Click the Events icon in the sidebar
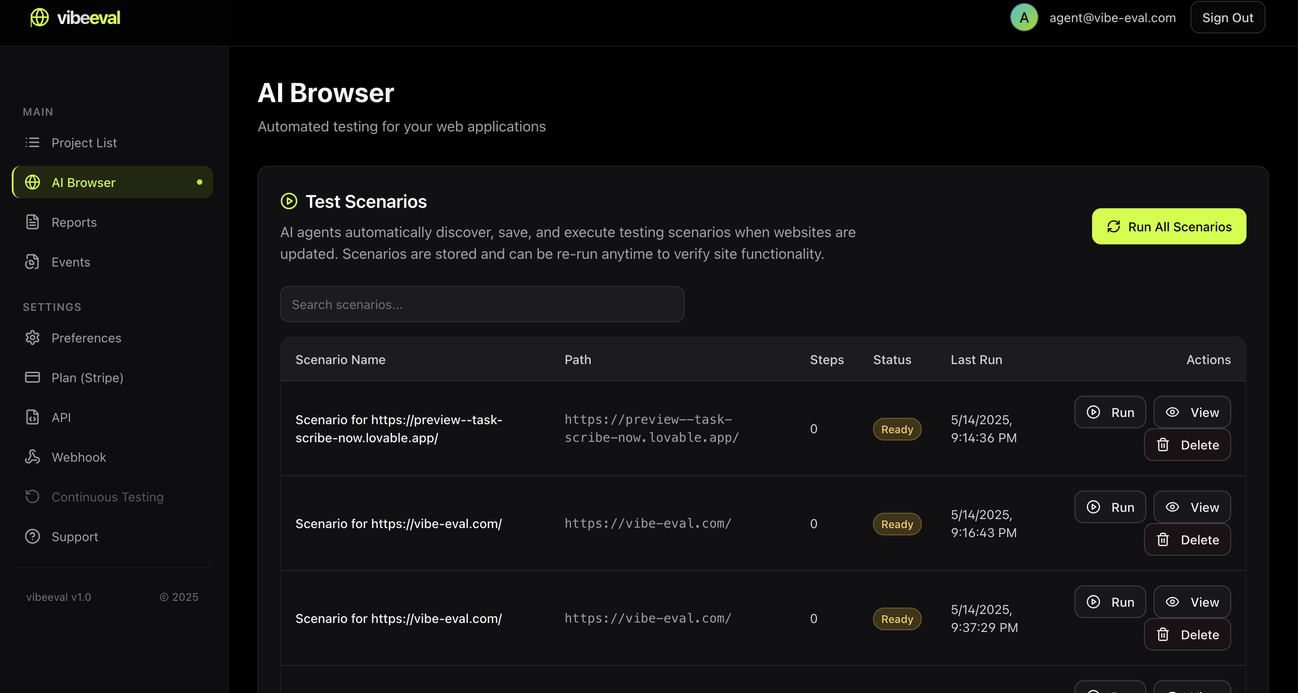 click(x=32, y=262)
